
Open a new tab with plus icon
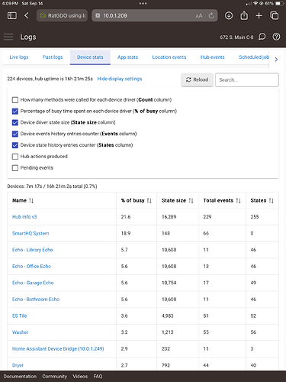tap(259, 16)
